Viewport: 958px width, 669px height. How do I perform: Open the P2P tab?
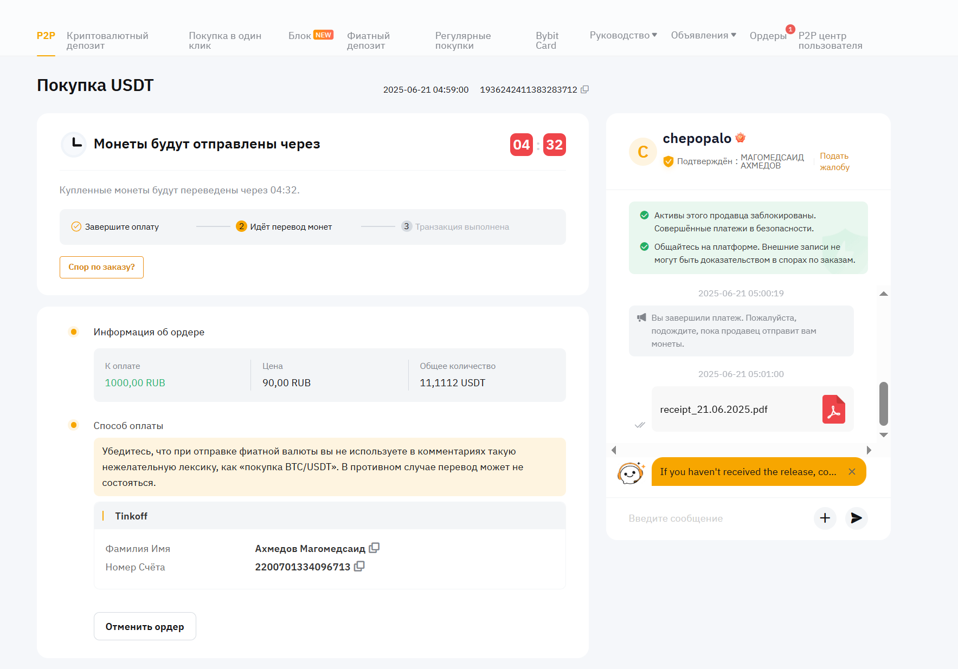pos(46,36)
